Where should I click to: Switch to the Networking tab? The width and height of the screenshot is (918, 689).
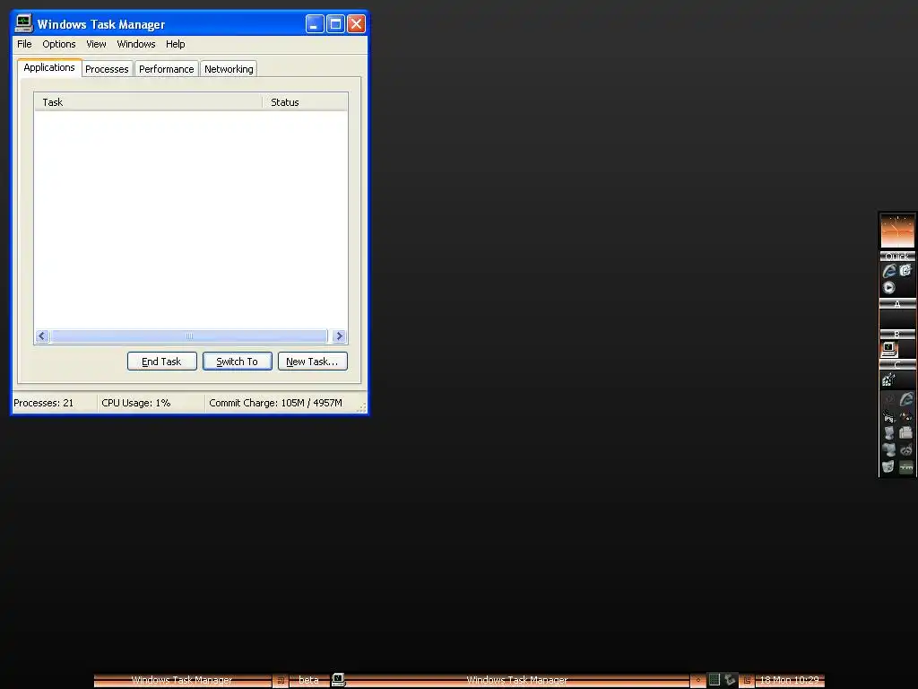229,69
